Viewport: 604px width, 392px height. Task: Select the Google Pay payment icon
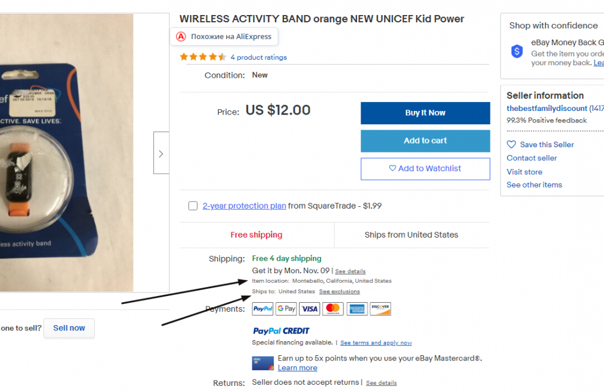286,308
